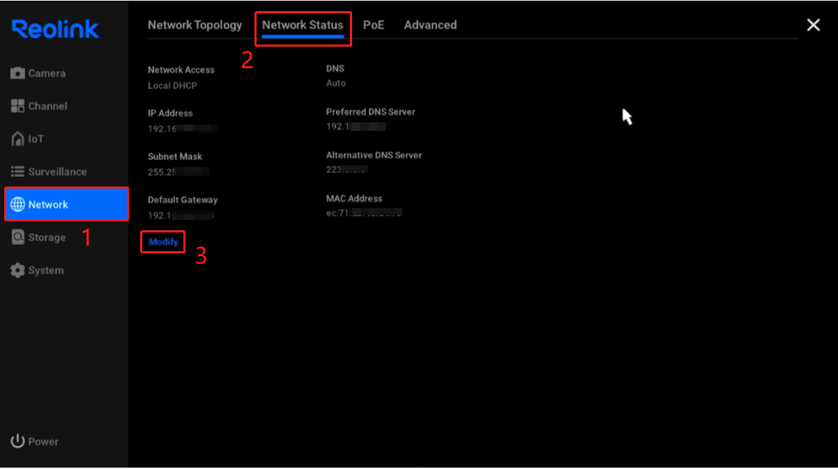
Task: Click the Subnet Mask label
Action: click(x=175, y=157)
